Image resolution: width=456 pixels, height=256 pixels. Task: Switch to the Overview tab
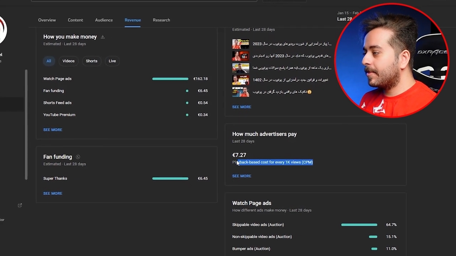47,20
